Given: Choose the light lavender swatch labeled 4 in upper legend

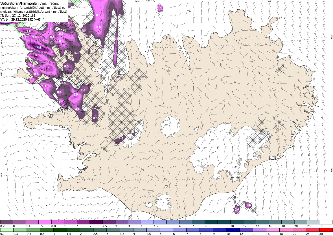Looking at the screenshot, I should click(147, 222).
